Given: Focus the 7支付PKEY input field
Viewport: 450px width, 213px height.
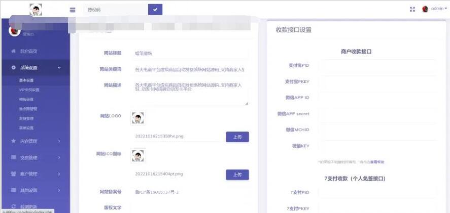Looking at the screenshot, I should [x=378, y=208].
